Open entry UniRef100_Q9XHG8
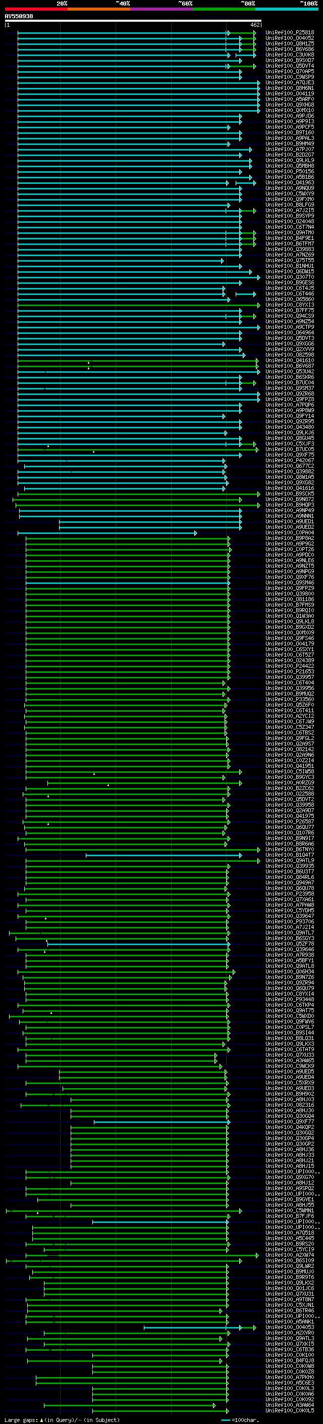Screen dimensions: 323x1424 (x=290, y=105)
